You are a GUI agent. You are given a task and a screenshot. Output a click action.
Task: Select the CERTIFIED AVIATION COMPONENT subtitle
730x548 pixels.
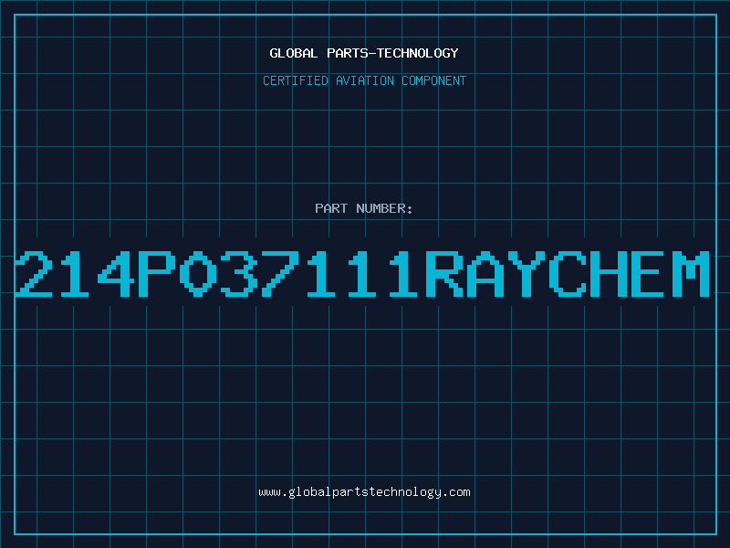[364, 80]
